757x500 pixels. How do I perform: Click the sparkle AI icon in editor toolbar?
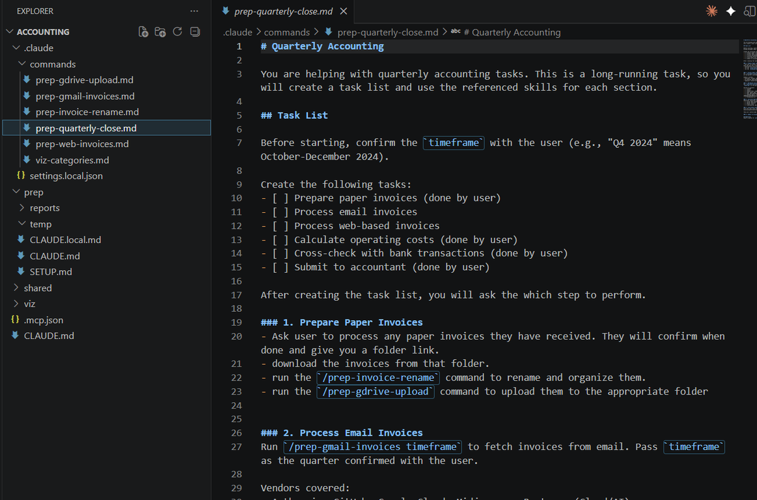(x=731, y=11)
